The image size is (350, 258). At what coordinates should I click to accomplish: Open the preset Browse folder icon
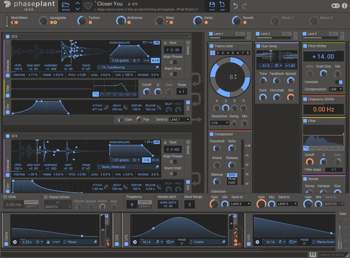(x=66, y=5)
